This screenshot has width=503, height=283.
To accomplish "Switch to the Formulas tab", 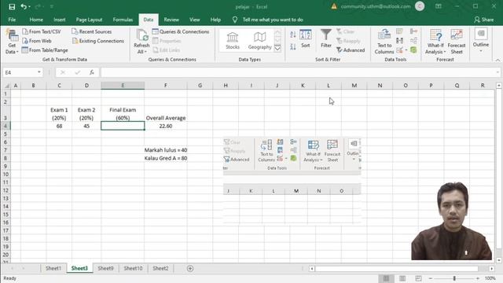I will click(123, 20).
